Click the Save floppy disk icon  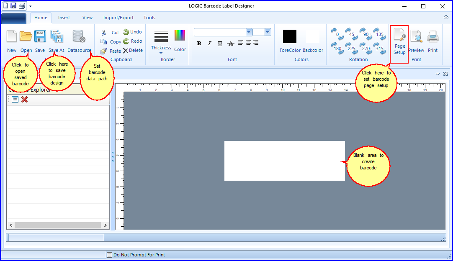pos(40,36)
